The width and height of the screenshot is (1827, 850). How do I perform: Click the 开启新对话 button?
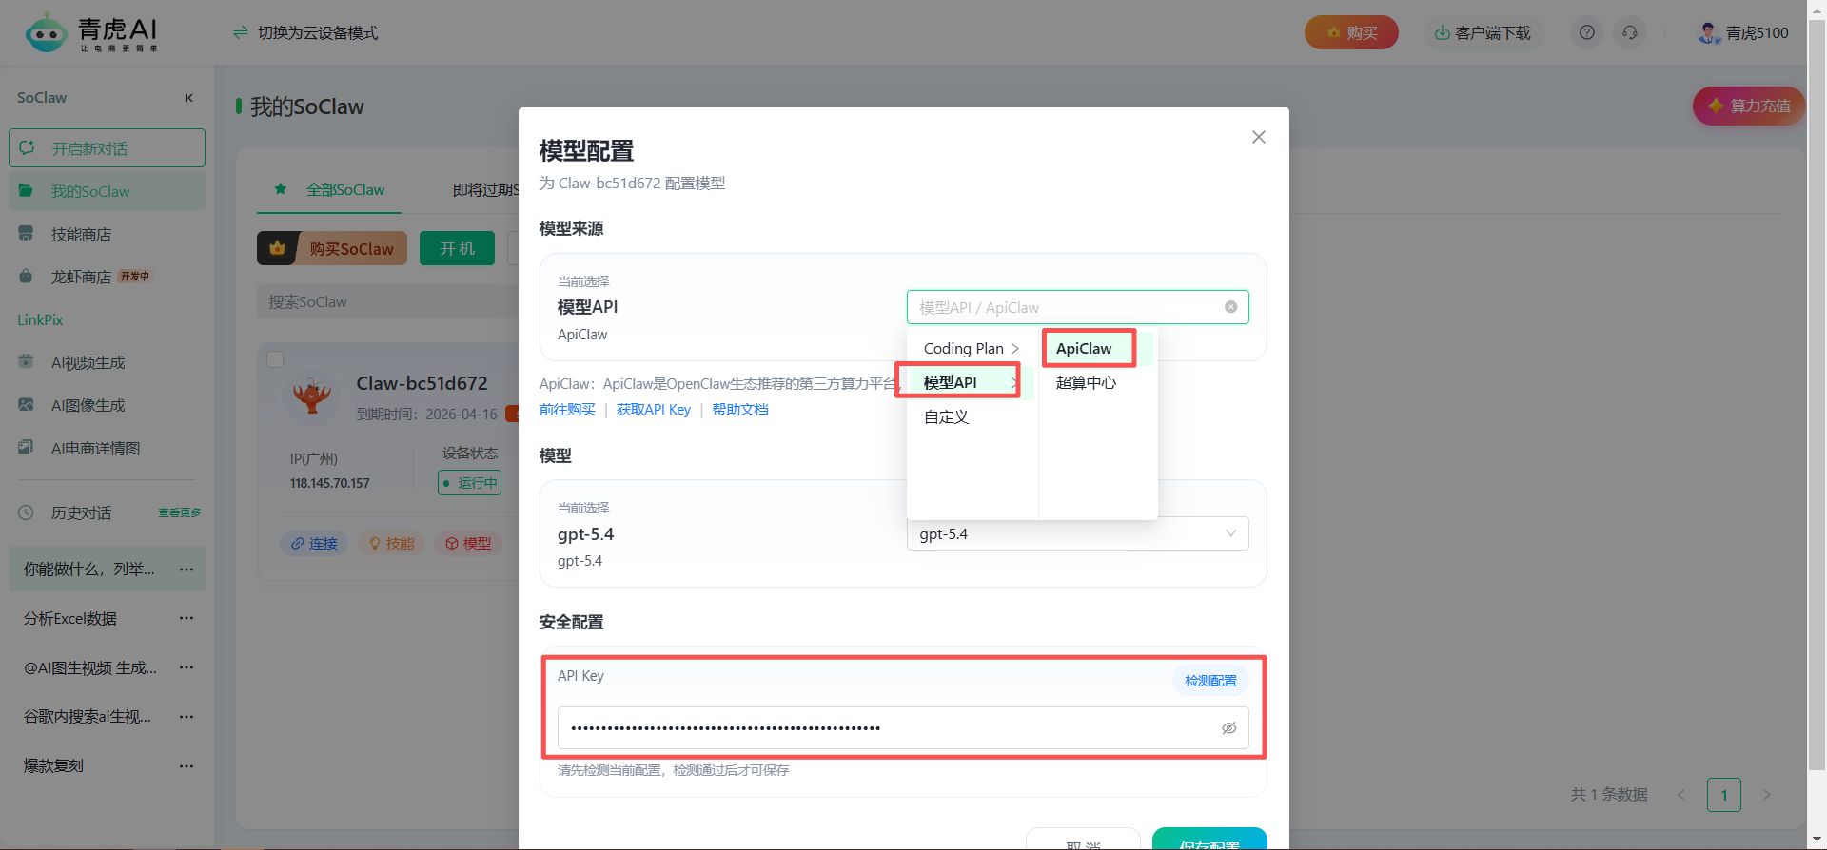point(107,148)
